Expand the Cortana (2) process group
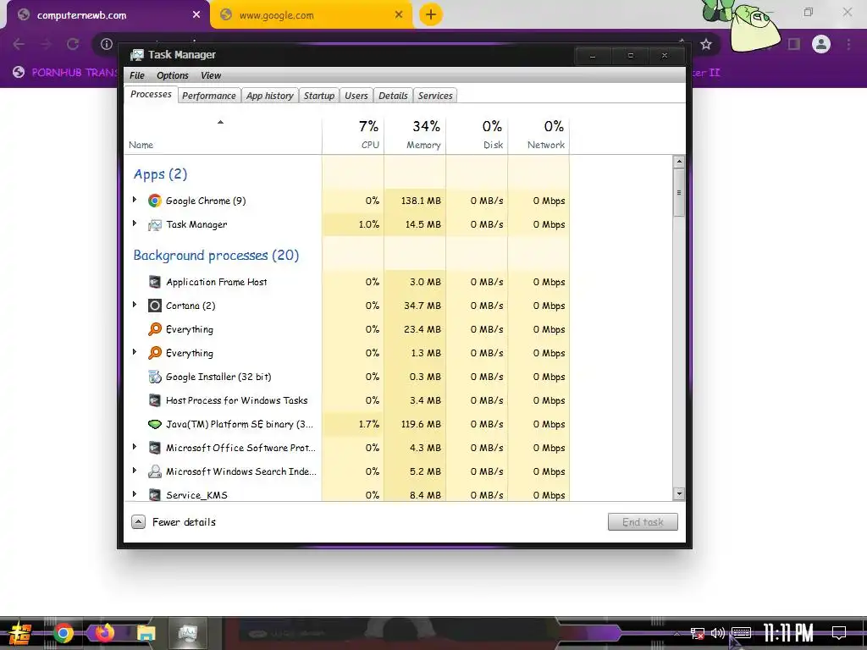This screenshot has height=650, width=867. (x=135, y=305)
